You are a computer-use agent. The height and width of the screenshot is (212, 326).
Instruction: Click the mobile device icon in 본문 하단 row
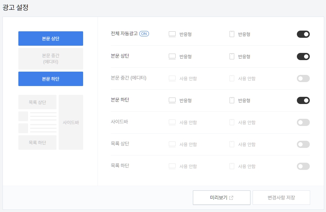coord(232,100)
